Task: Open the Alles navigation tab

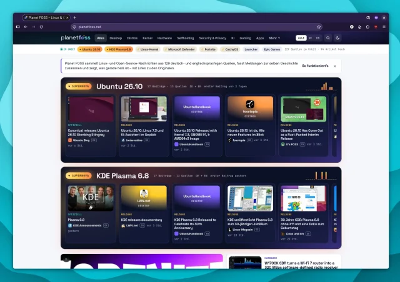Action: (x=101, y=38)
